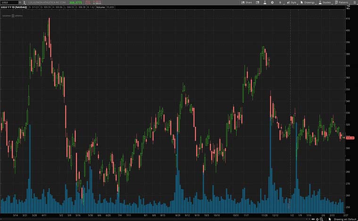The height and width of the screenshot is (221, 358).
Task: Open the Drawings menu
Action: (308, 2)
